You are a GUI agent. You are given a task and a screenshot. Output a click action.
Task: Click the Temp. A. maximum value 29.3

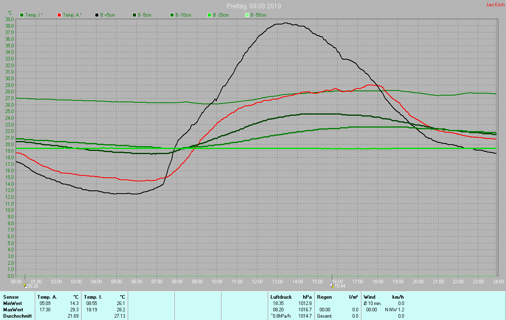click(x=74, y=310)
